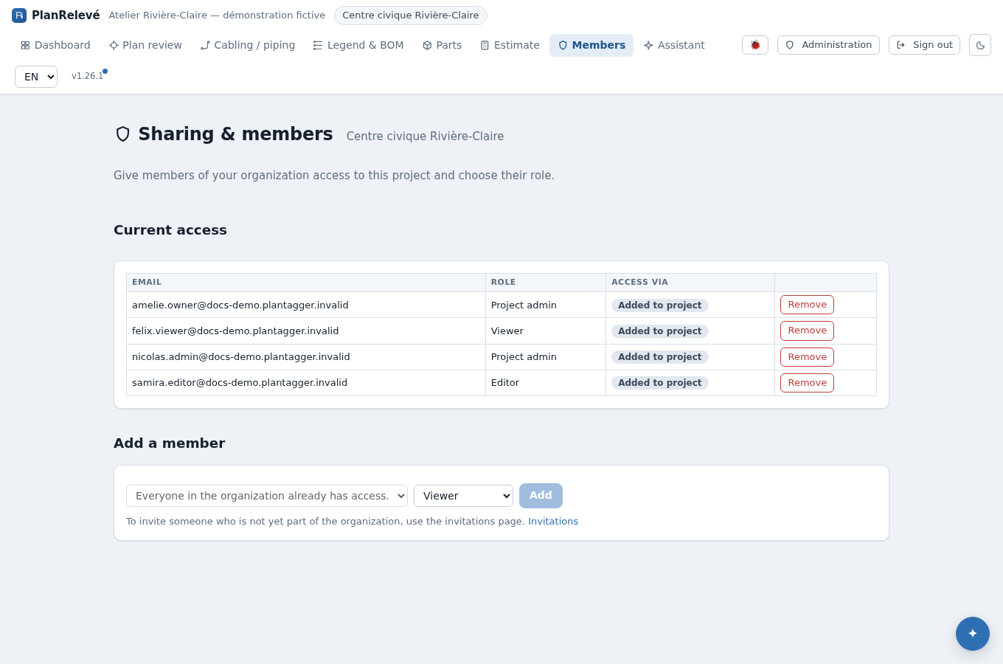This screenshot has width=1003, height=664.
Task: Toggle dark mode with moon icon
Action: click(980, 45)
